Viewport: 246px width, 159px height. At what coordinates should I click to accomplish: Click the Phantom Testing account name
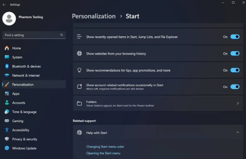[x=31, y=17]
